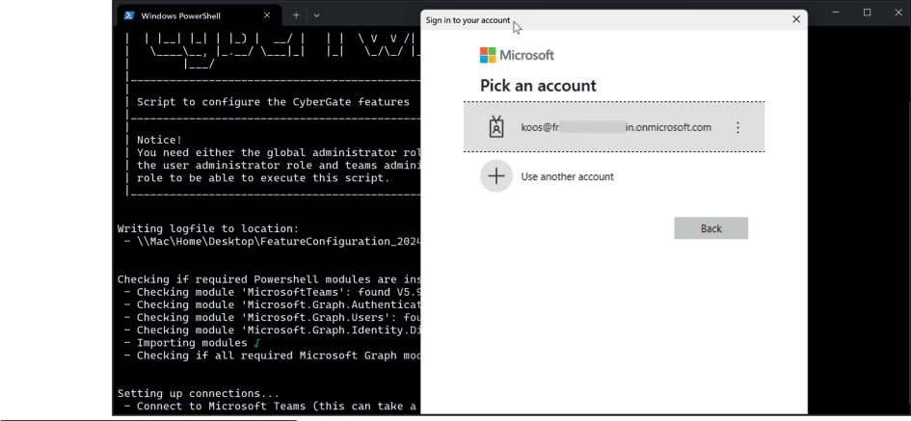Click the 'Microsoft.Graph.Identity' module line
The image size is (911, 421).
tap(272, 330)
